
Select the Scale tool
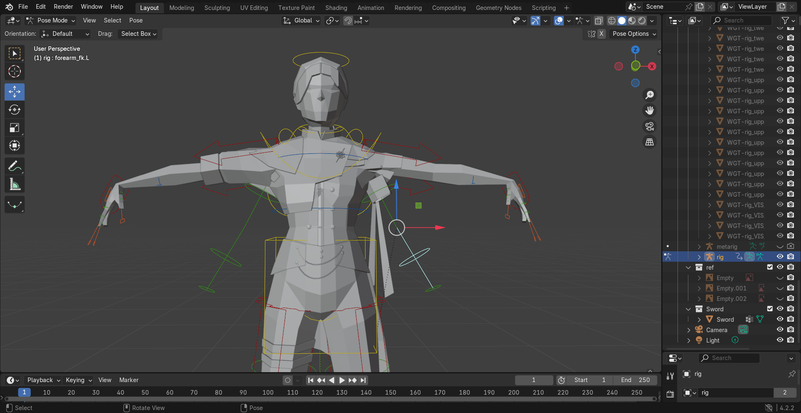(15, 128)
